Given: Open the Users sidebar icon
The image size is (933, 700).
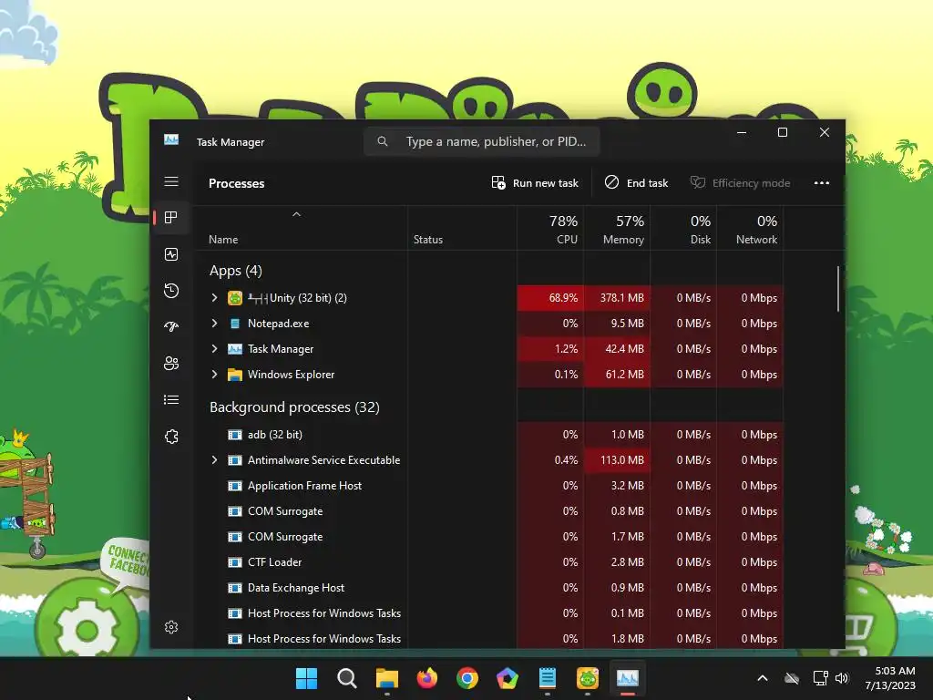Looking at the screenshot, I should click(x=171, y=363).
